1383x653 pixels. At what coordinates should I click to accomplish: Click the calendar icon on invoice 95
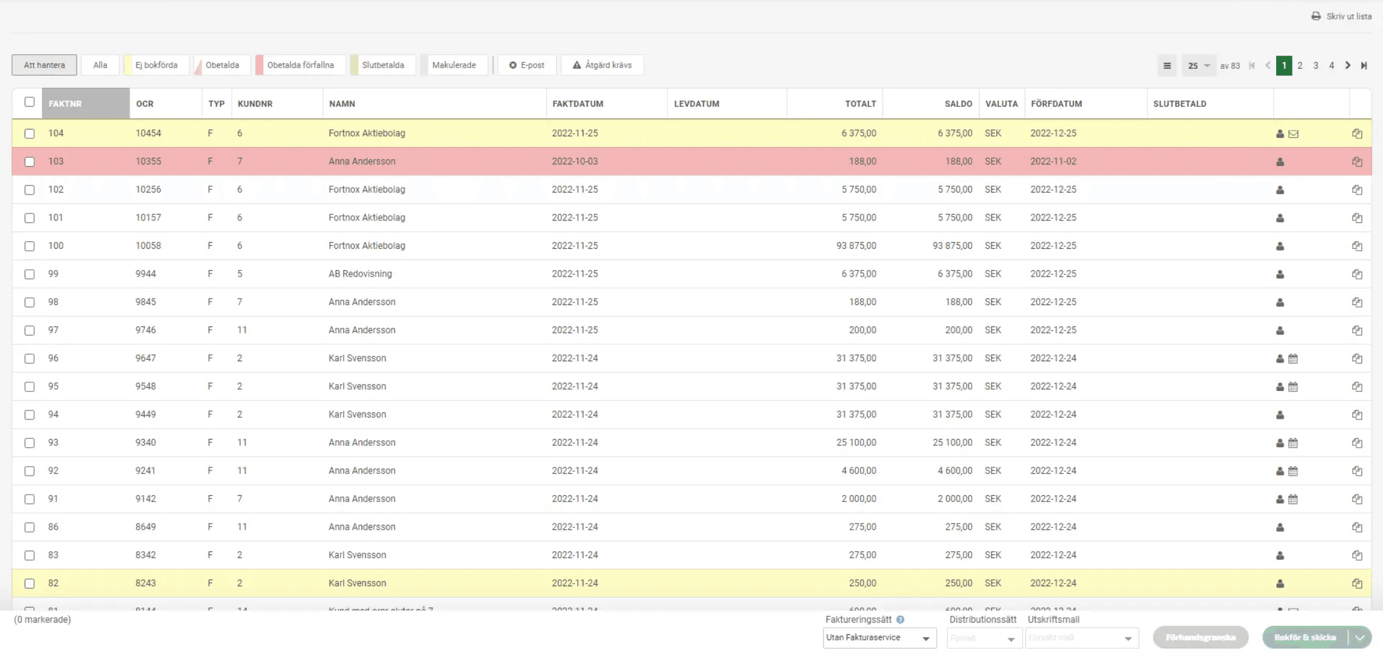pos(1293,386)
